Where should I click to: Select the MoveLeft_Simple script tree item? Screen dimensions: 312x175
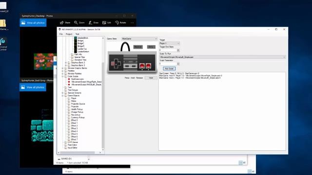click(x=86, y=85)
